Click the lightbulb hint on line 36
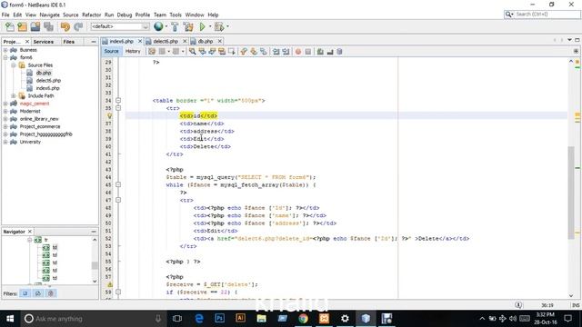Viewport: 582px width, 327px height. [109, 115]
